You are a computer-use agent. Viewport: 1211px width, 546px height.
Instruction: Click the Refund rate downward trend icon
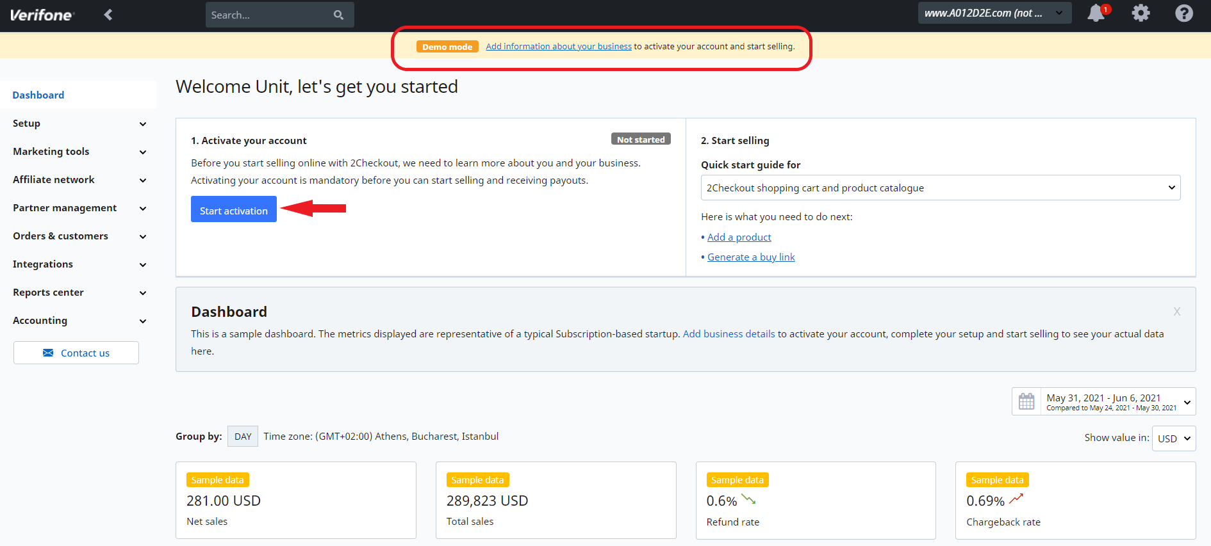coord(748,499)
